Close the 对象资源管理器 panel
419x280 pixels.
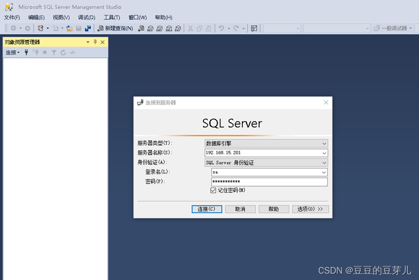coord(103,42)
